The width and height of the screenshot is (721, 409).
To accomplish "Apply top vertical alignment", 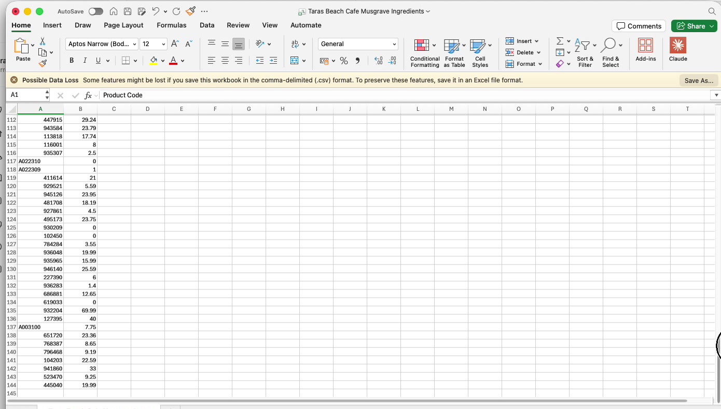I will pos(212,44).
